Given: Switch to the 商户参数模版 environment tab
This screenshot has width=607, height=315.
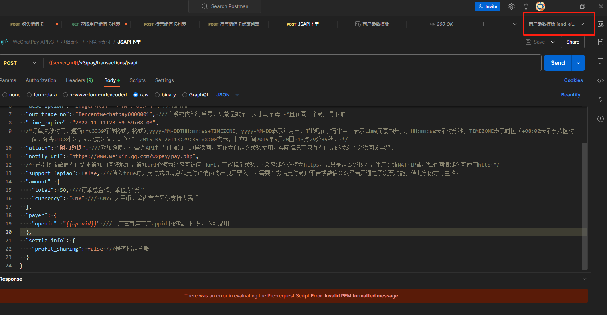Looking at the screenshot, I should [x=372, y=24].
